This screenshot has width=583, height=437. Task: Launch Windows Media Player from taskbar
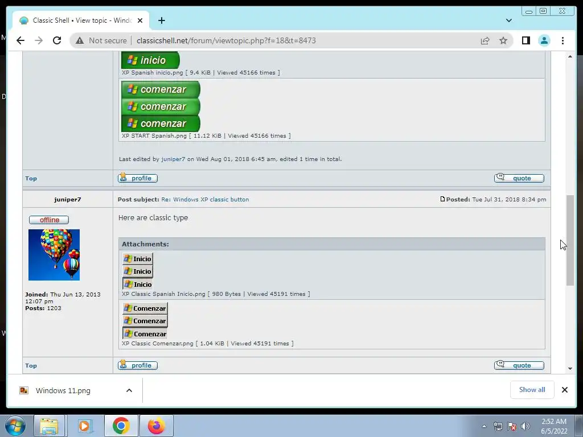click(x=84, y=426)
